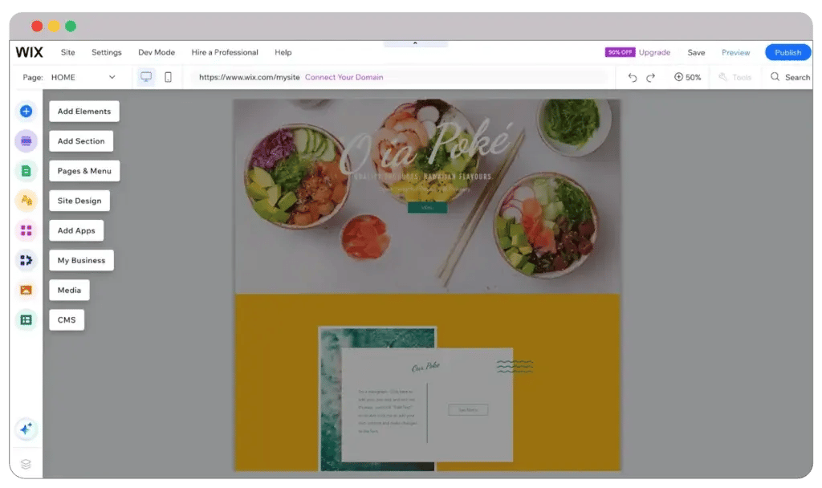Launch the AI sparkle assistant icon
The image size is (822, 488).
[26, 429]
